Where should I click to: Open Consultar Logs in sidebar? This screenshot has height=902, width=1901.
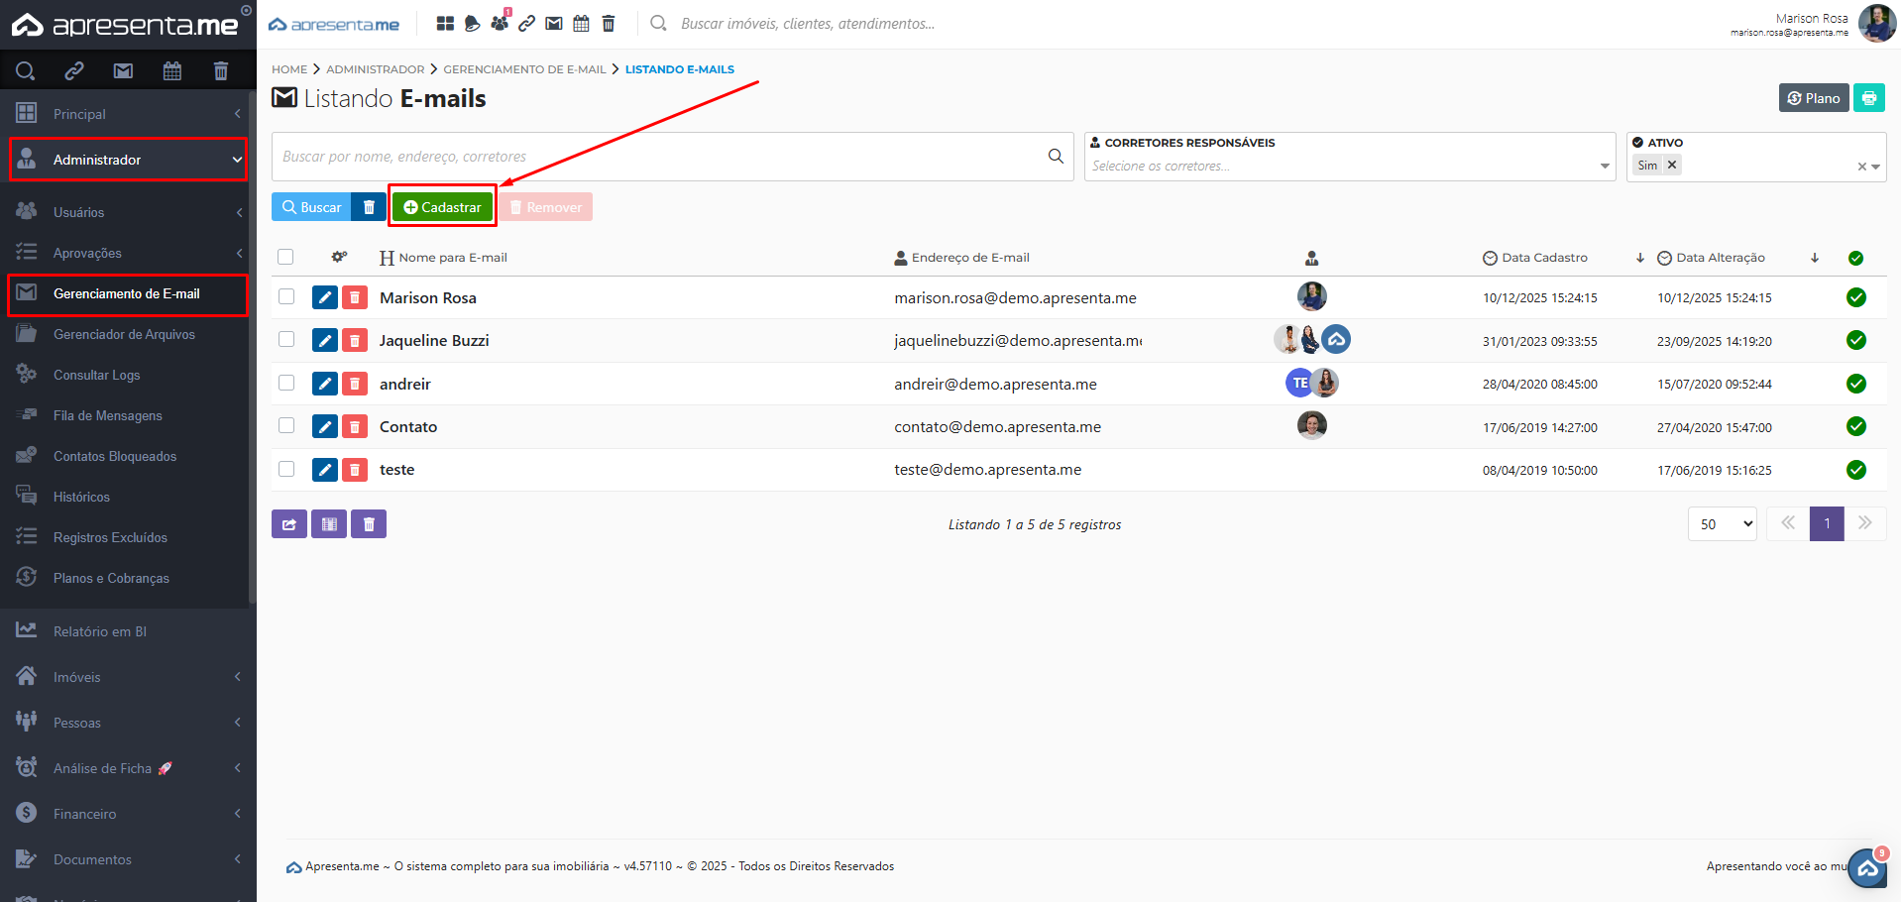(96, 375)
